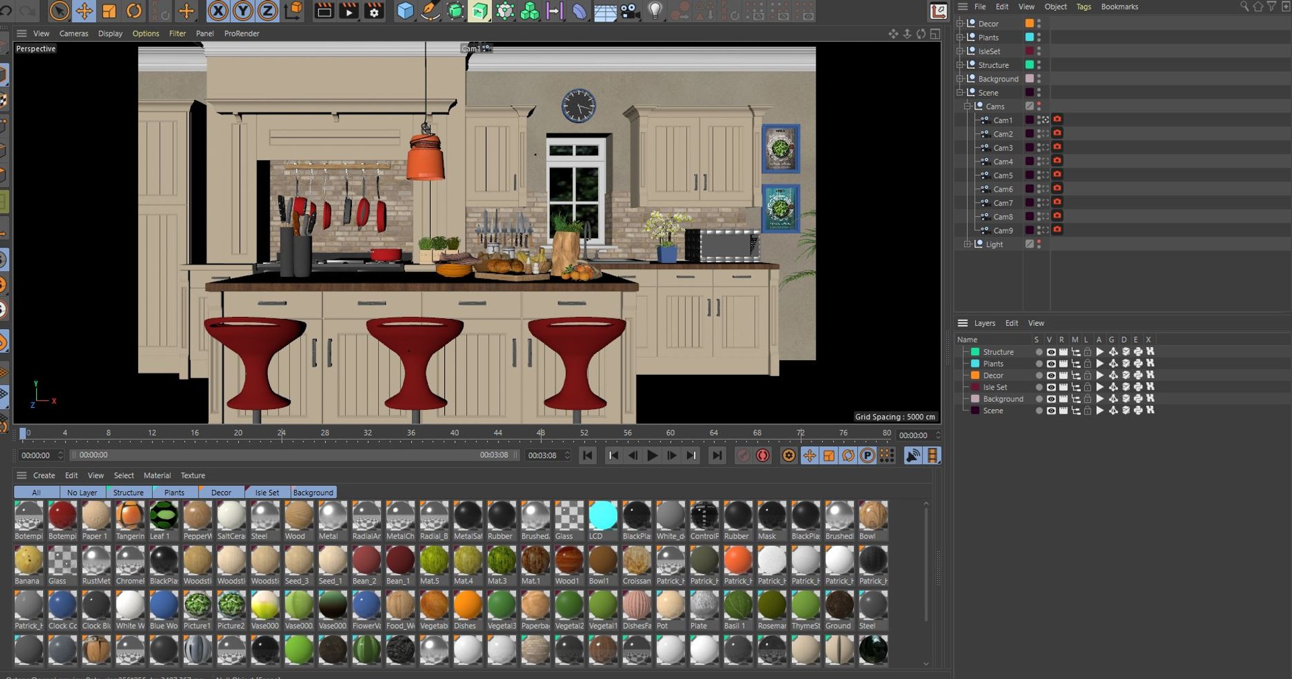Image resolution: width=1292 pixels, height=679 pixels.
Task: Select the LCD cyan material thumbnail
Action: [602, 516]
